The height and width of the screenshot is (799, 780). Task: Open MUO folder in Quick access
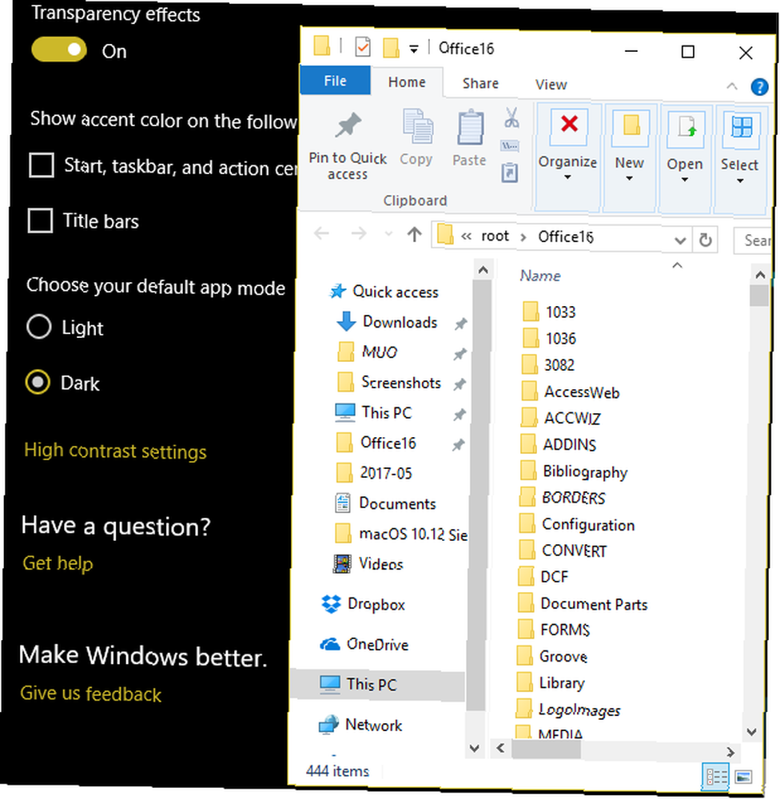367,352
